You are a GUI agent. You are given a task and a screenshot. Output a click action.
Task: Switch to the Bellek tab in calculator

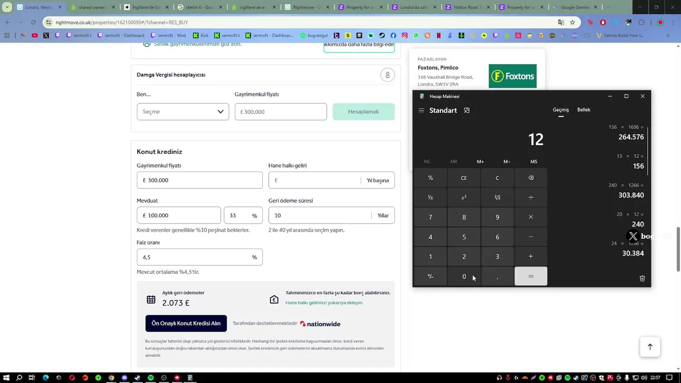[584, 110]
